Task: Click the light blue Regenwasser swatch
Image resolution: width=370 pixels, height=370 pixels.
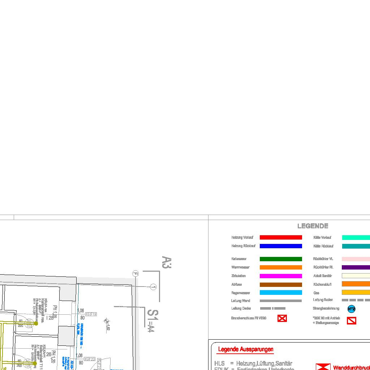Action: point(281,293)
